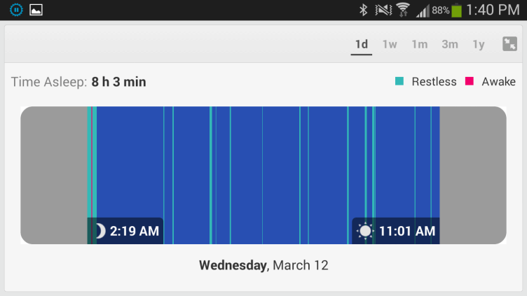Open the picture notification icon
The width and height of the screenshot is (527, 296).
(36, 10)
